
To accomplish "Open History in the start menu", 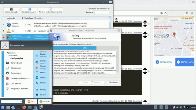I will [x=41, y=90].
